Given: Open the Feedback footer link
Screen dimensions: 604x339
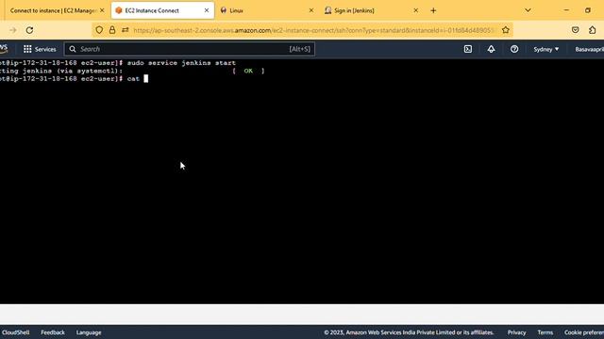Looking at the screenshot, I should pos(53,332).
